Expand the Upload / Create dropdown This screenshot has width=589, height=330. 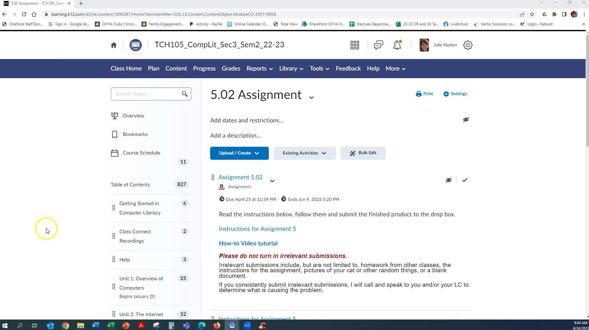(239, 153)
